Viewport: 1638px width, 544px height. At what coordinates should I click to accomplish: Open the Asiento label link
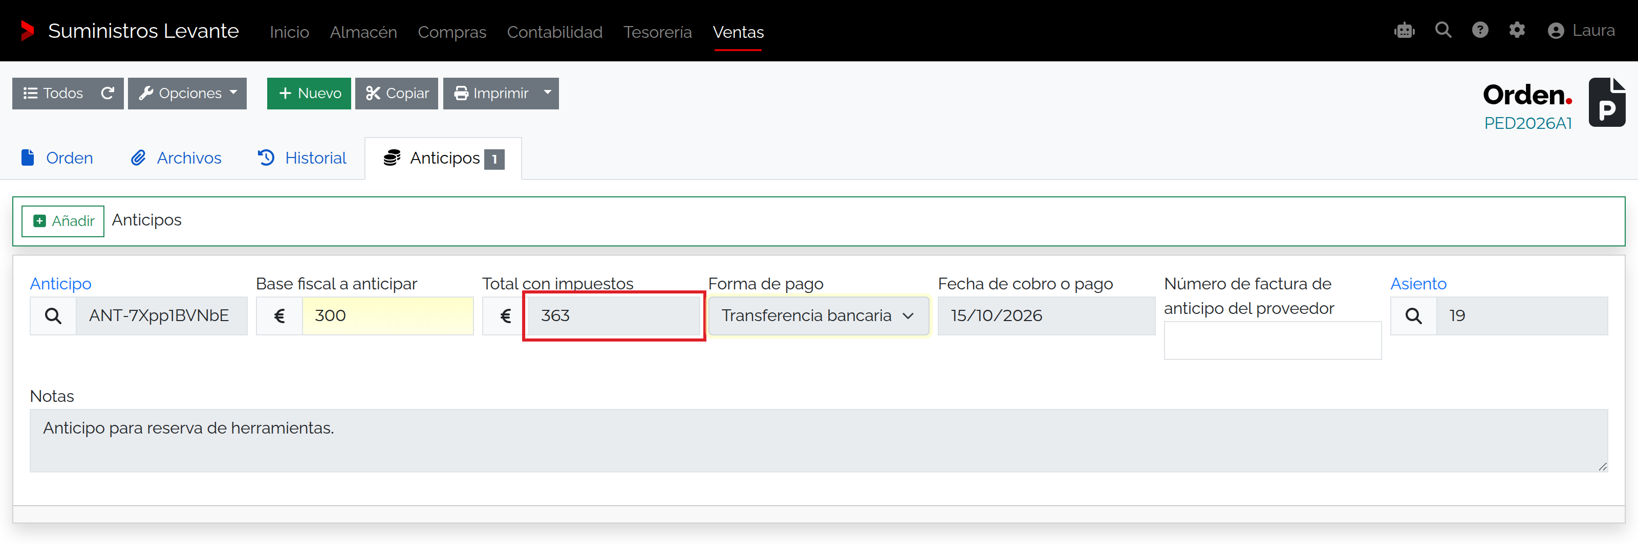point(1418,284)
